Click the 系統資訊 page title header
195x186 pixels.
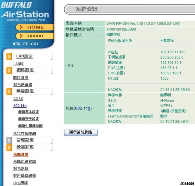point(87,9)
